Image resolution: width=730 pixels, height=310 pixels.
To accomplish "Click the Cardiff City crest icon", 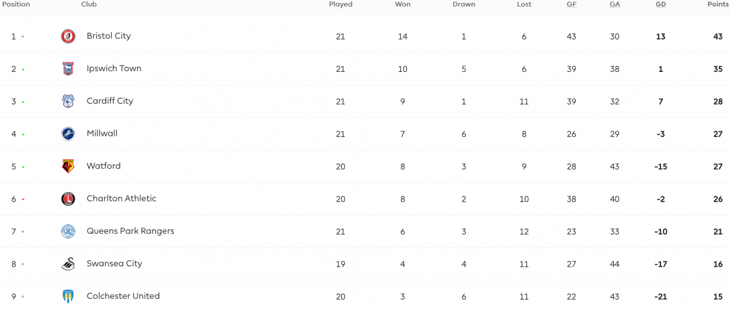I will pyautogui.click(x=68, y=101).
